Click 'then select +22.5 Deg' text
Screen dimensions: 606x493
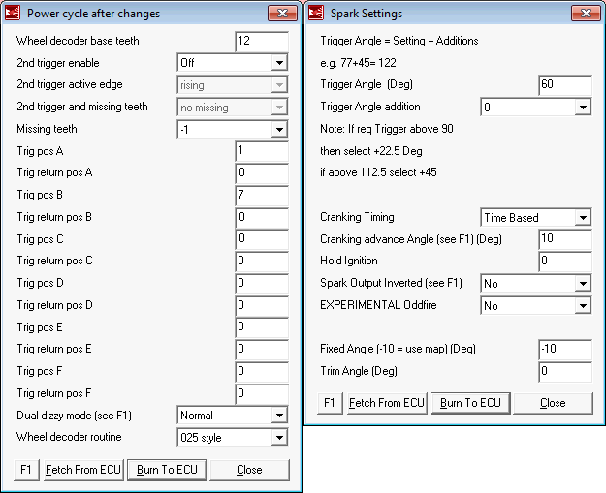click(x=371, y=151)
